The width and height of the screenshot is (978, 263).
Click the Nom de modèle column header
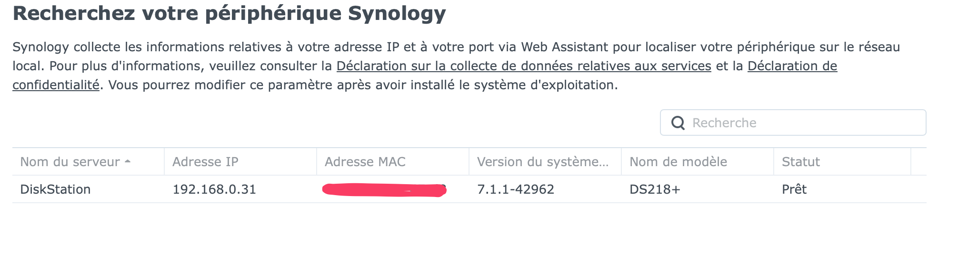click(x=678, y=162)
